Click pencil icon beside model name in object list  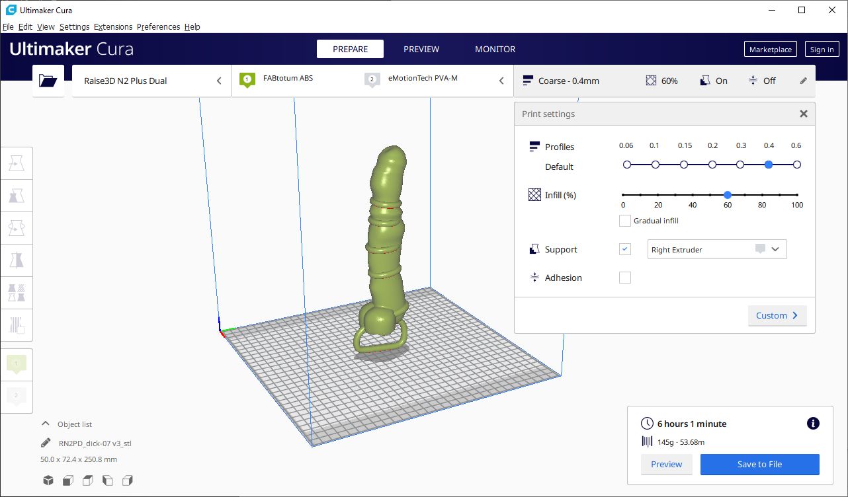click(46, 443)
